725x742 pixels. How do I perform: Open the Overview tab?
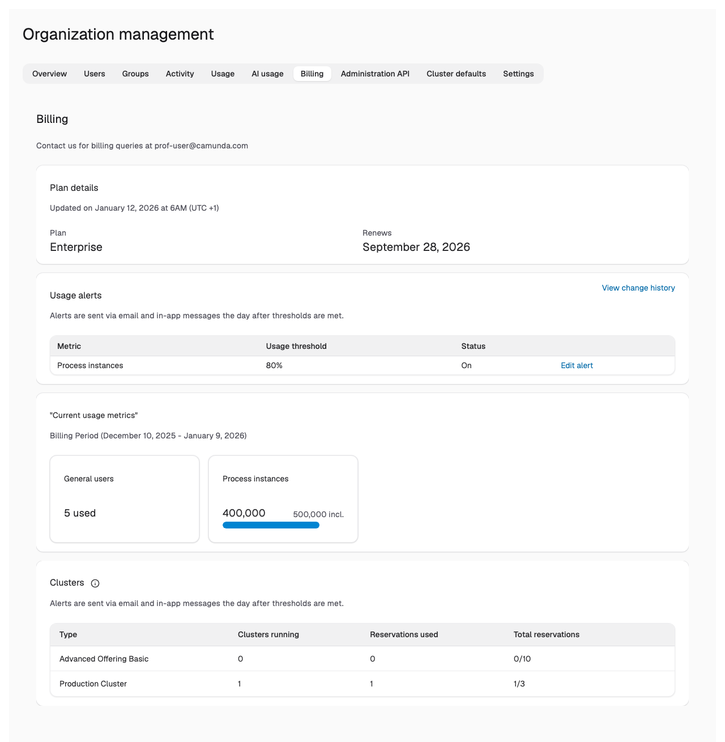pyautogui.click(x=49, y=74)
